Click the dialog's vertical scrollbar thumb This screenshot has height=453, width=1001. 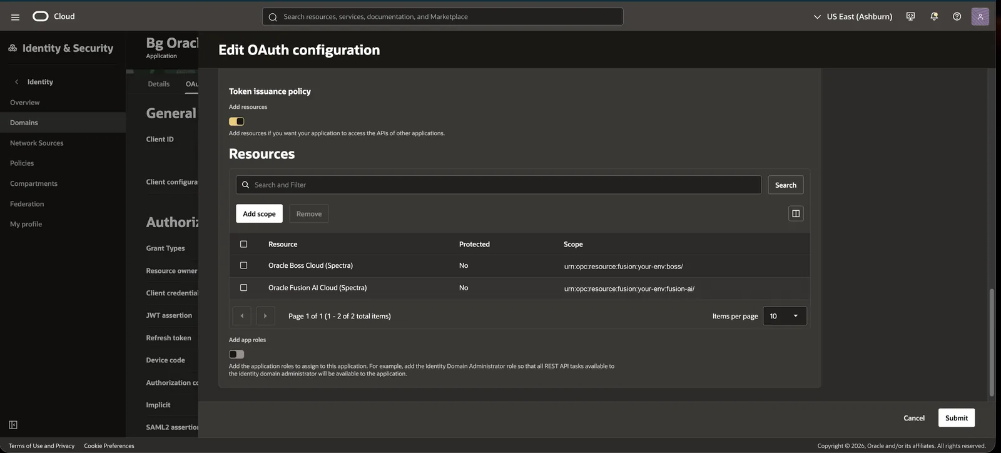click(991, 342)
